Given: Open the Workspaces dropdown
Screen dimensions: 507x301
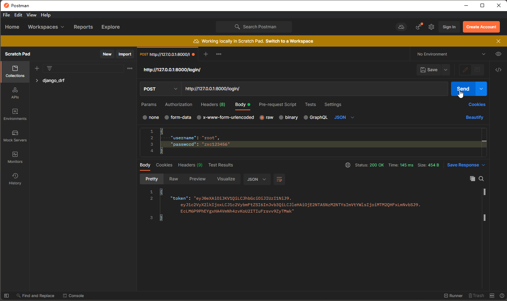Looking at the screenshot, I should click(46, 27).
